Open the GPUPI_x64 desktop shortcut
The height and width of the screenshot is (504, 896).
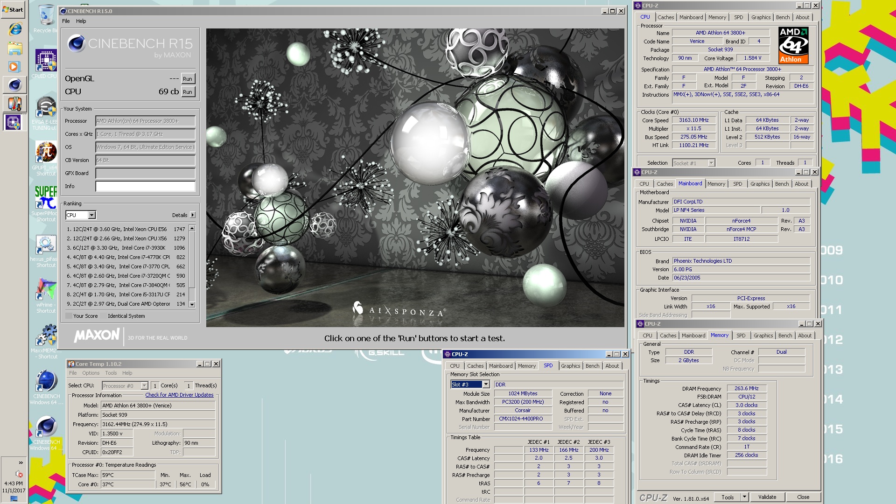pos(46,159)
